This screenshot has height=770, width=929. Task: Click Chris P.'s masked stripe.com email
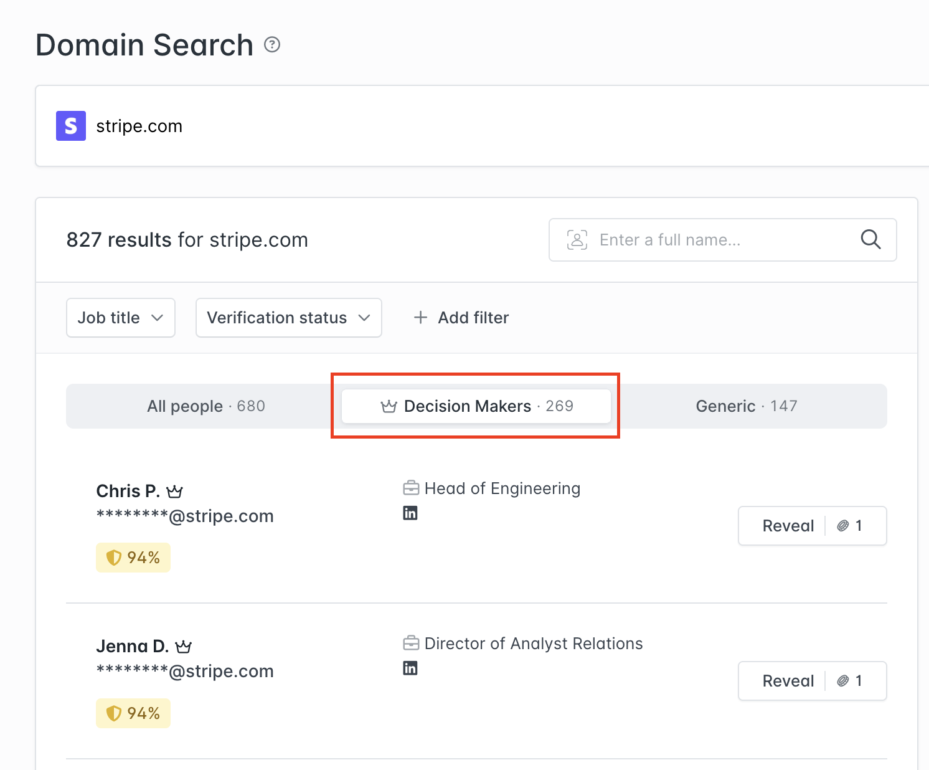pos(185,516)
